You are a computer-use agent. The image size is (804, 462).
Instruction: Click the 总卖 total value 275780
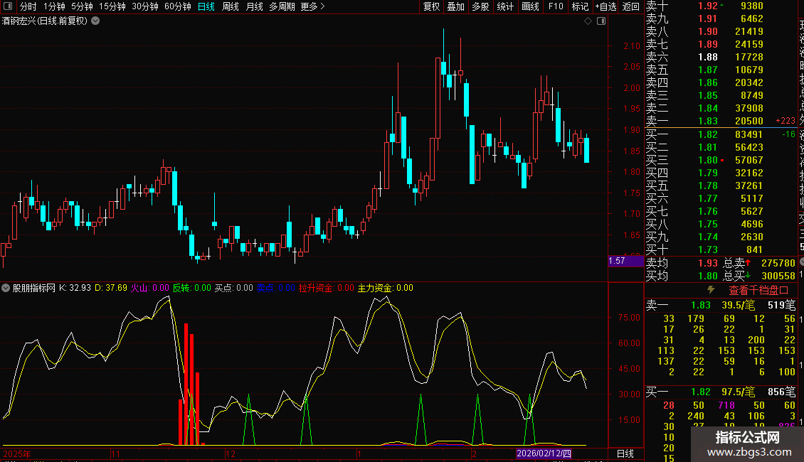coord(778,263)
